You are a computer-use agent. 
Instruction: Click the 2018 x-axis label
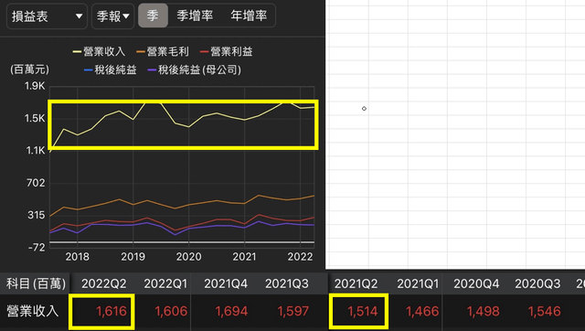pos(77,257)
